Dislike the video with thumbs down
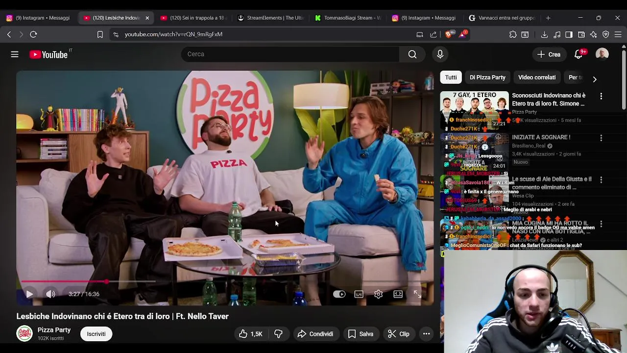 tap(278, 334)
